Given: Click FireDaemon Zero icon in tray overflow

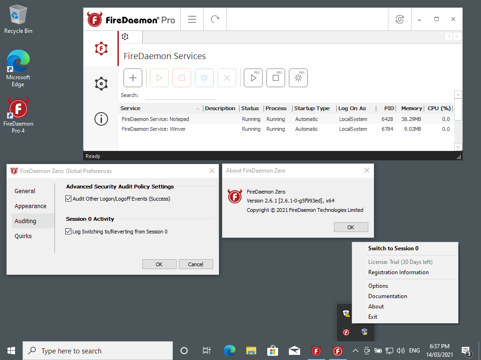Looking at the screenshot, I should pos(346,332).
